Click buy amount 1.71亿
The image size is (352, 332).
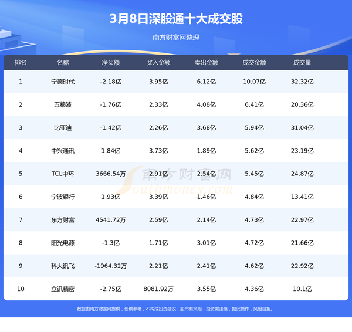pyautogui.click(x=158, y=243)
